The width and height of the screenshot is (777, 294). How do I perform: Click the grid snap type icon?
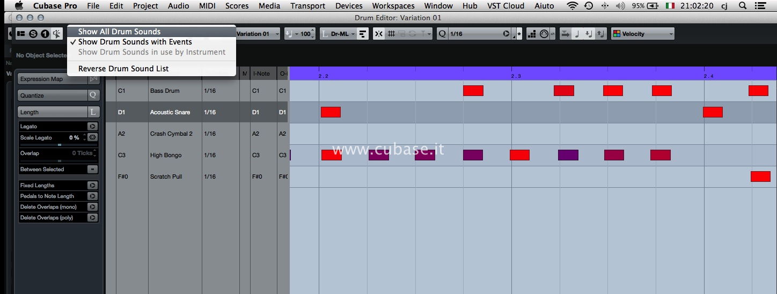(x=392, y=34)
